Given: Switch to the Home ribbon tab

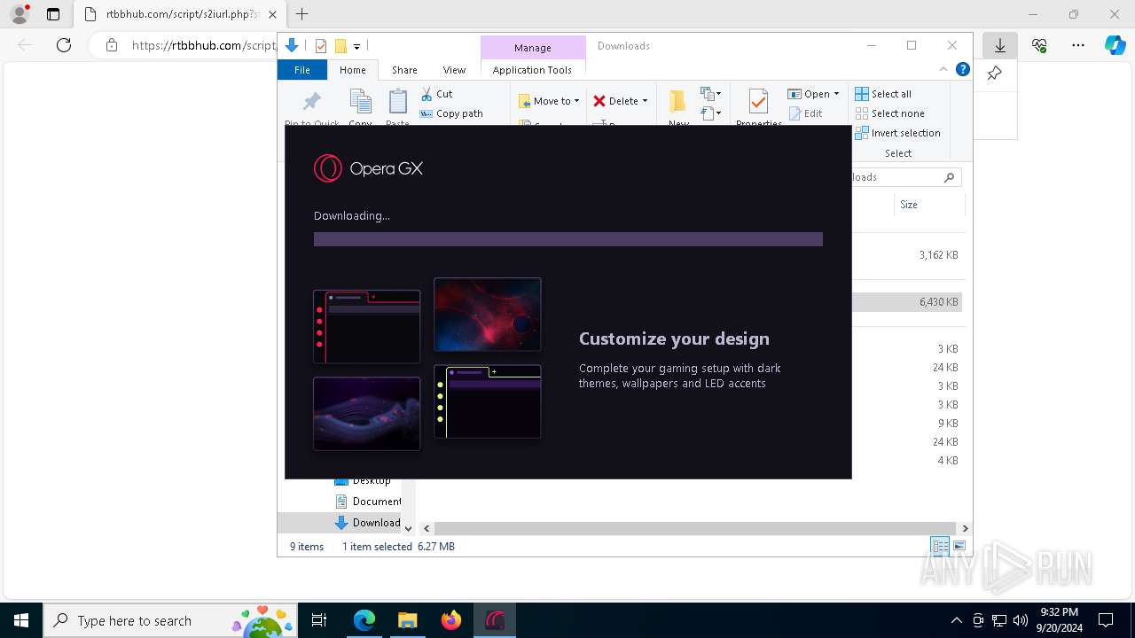Looking at the screenshot, I should pyautogui.click(x=352, y=70).
